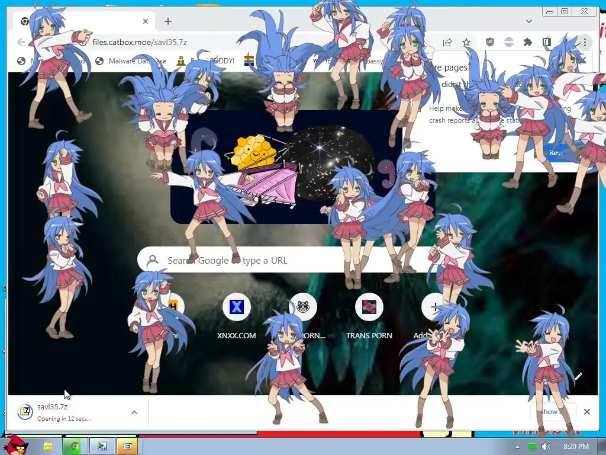Image resolution: width=606 pixels, height=455 pixels.
Task: Open the XNXX.COM shortcut tile
Action: pyautogui.click(x=237, y=316)
